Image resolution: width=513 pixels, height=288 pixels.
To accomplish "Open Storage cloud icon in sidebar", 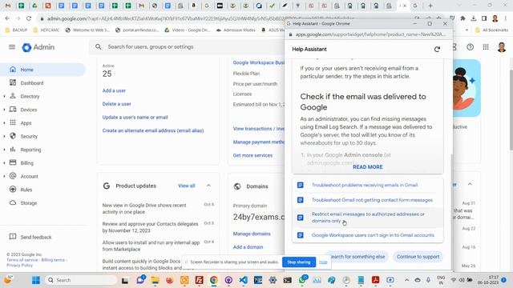I will 13,202.
